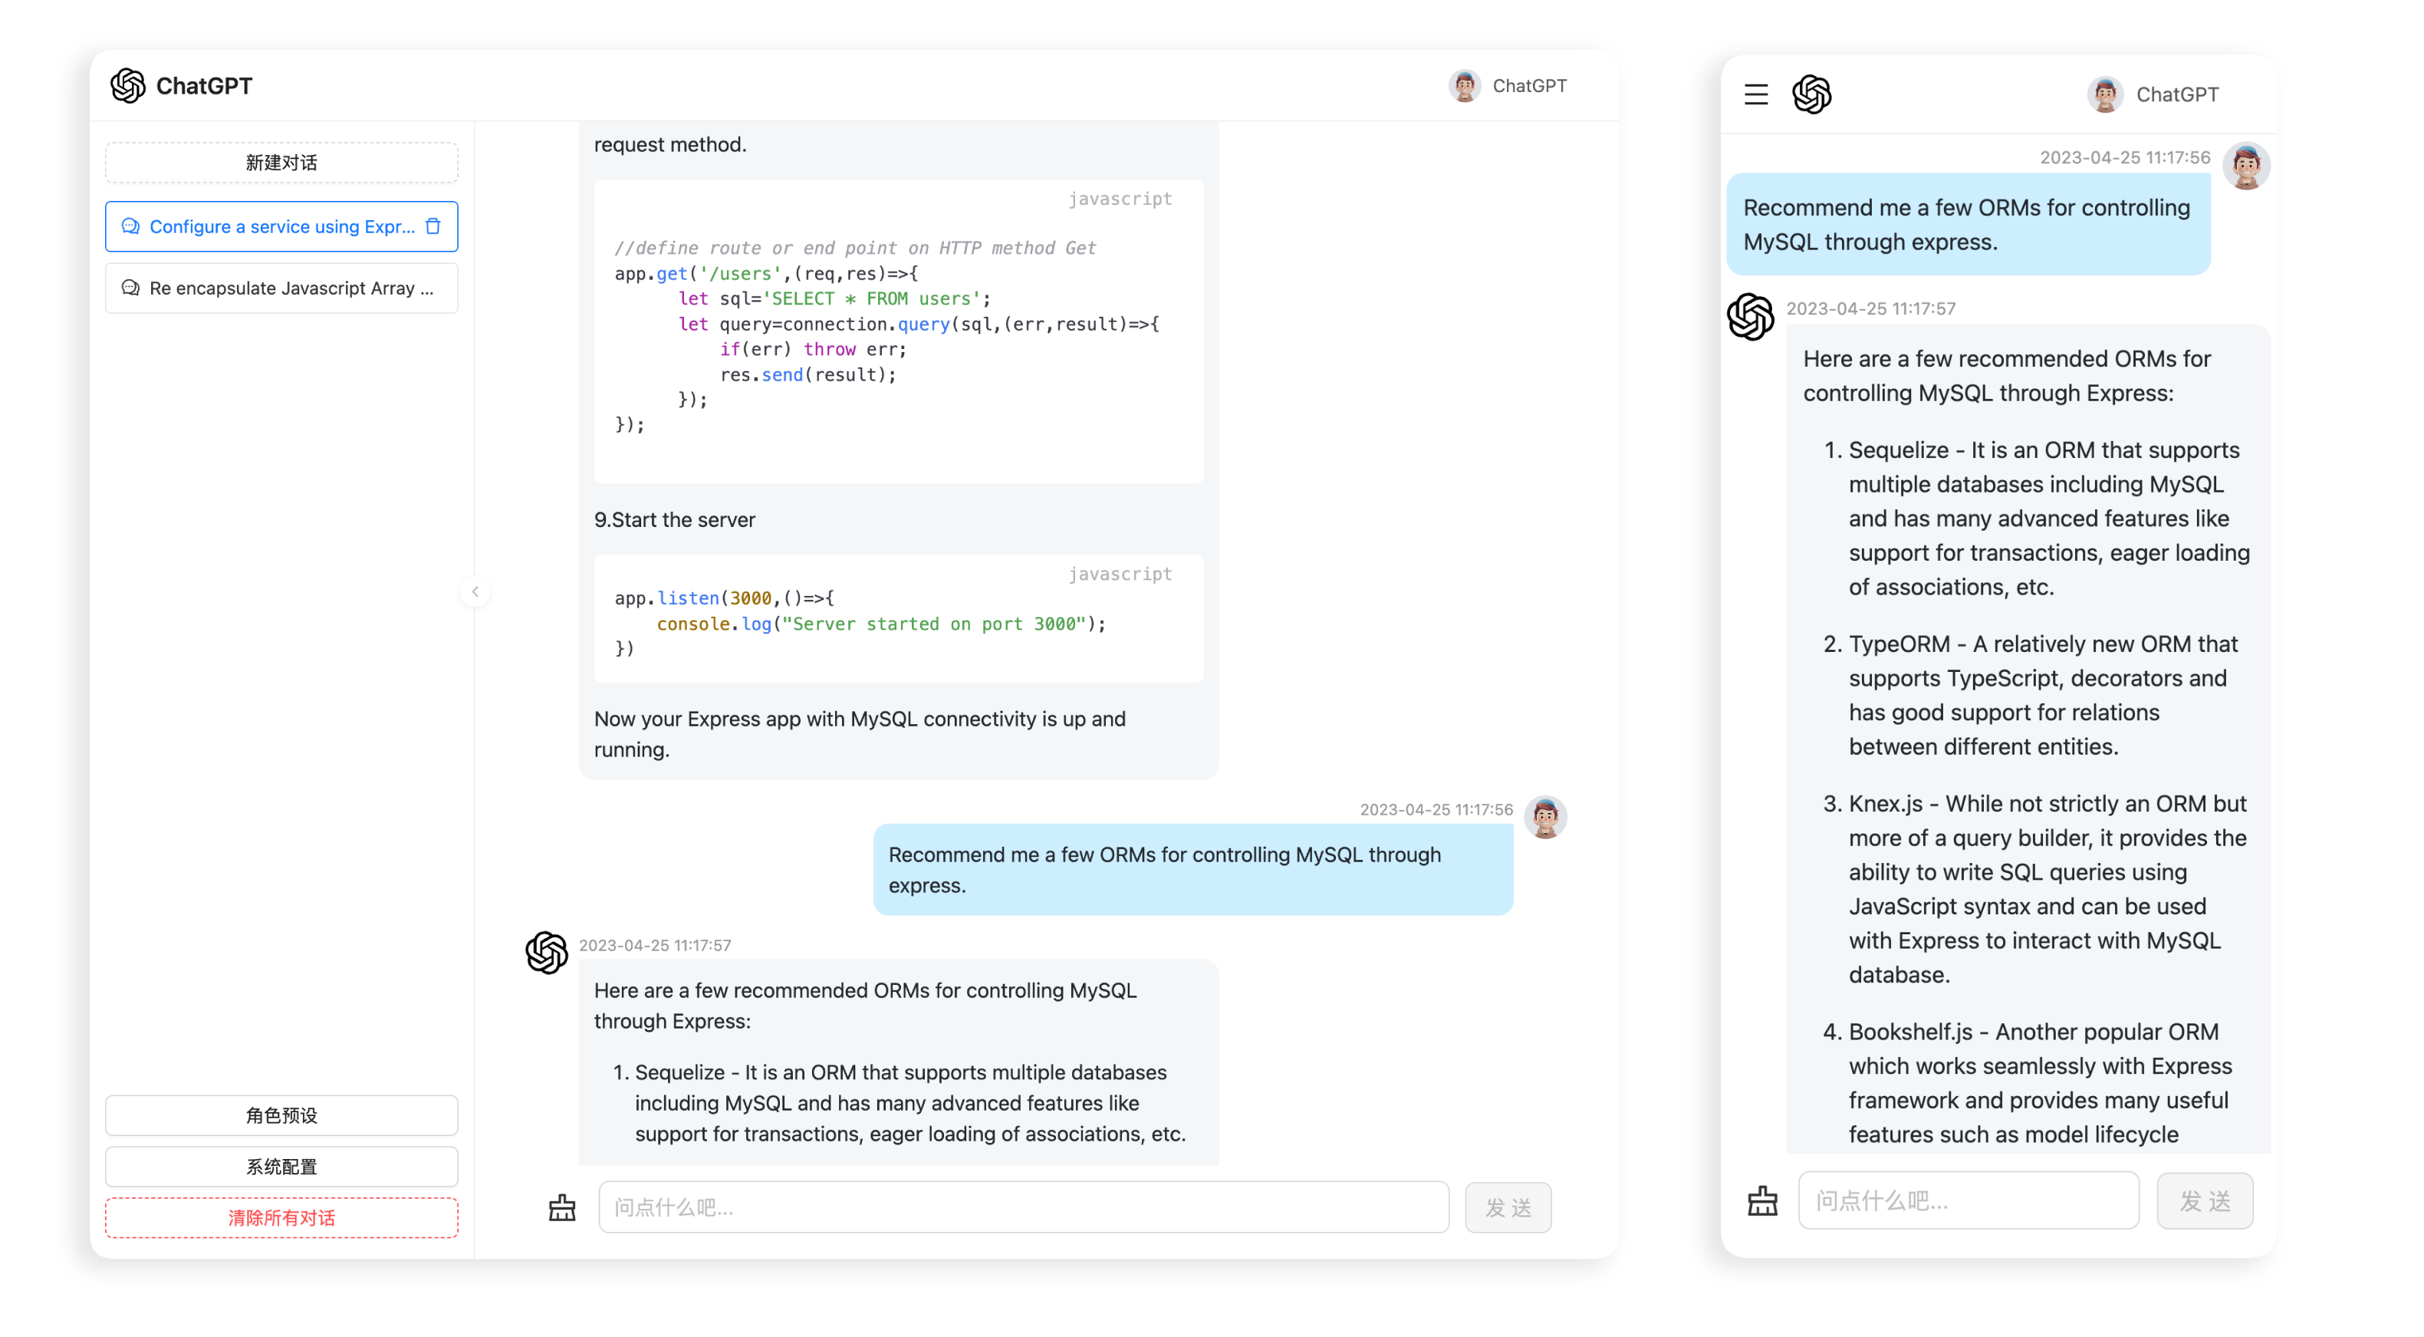Image resolution: width=2424 pixels, height=1337 pixels.
Task: Click the ChatGPT username in desktop header
Action: (x=1529, y=86)
